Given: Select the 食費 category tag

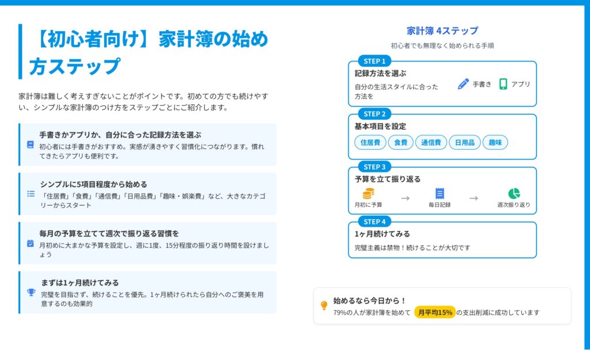Looking at the screenshot, I should click(x=400, y=142).
